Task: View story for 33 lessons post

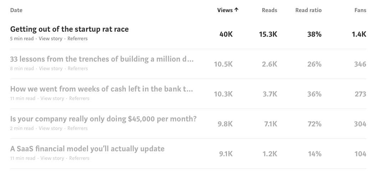Action: tap(51, 68)
